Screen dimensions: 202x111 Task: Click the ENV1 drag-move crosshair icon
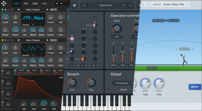click(15, 71)
